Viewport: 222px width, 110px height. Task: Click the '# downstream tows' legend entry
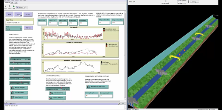pos(112,46)
